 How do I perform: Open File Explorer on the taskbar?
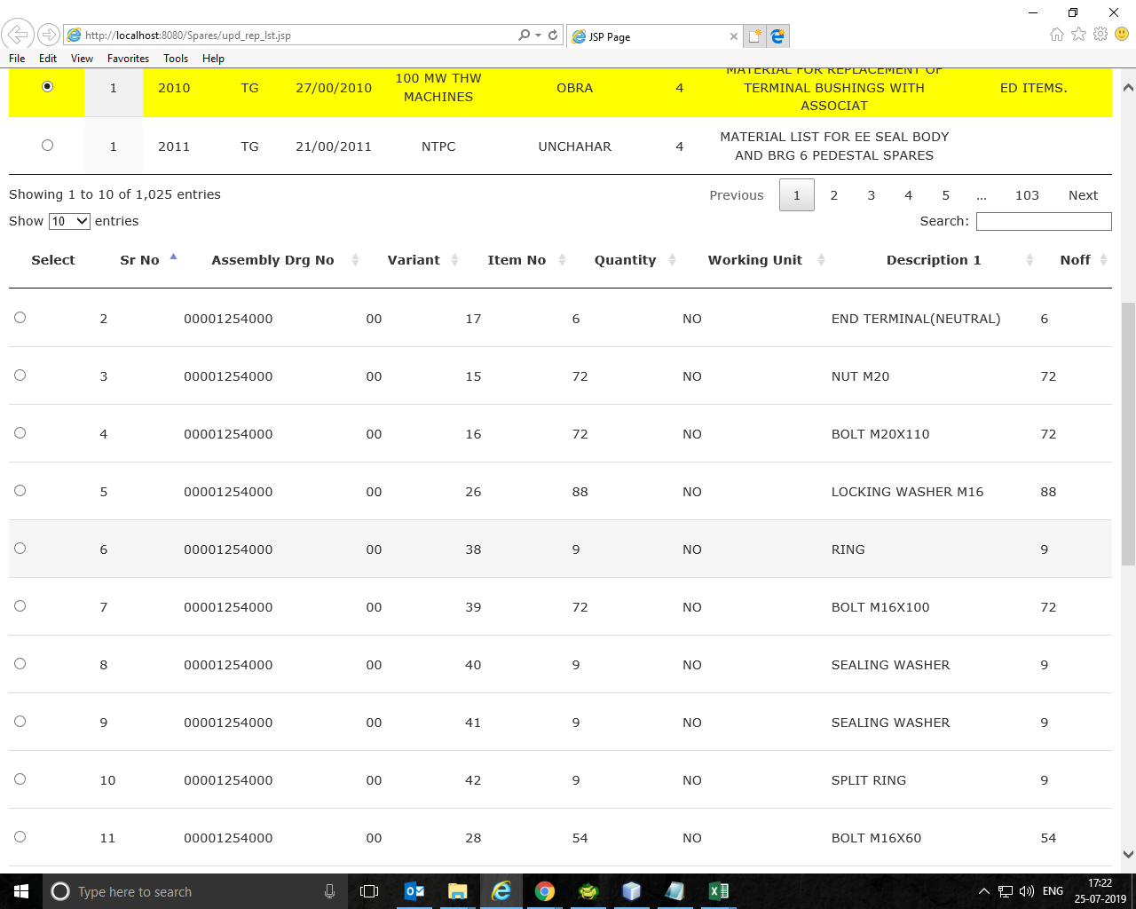(458, 891)
